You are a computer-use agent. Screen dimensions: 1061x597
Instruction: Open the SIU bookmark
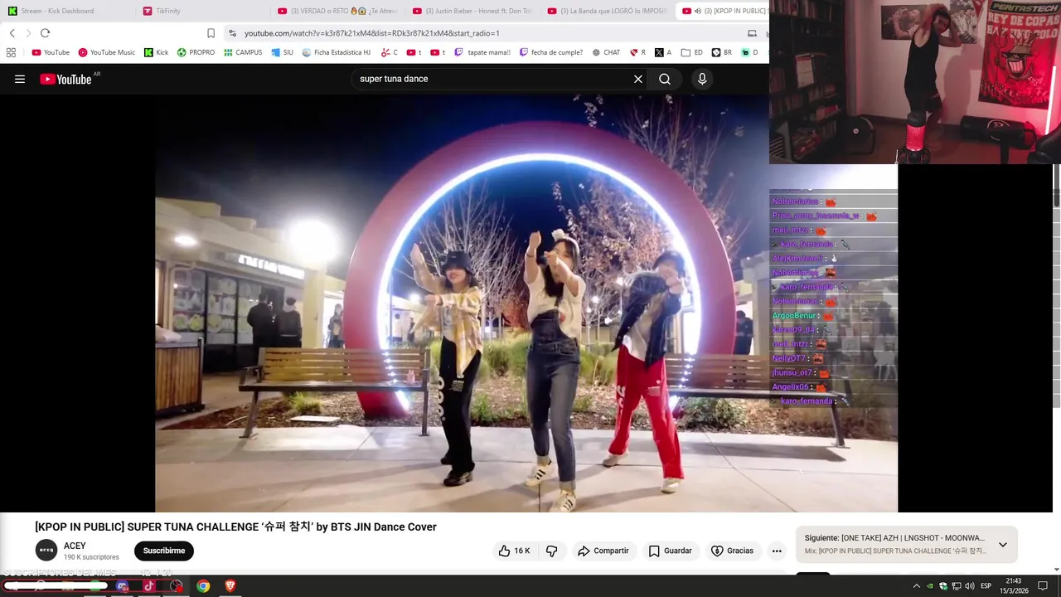click(283, 52)
